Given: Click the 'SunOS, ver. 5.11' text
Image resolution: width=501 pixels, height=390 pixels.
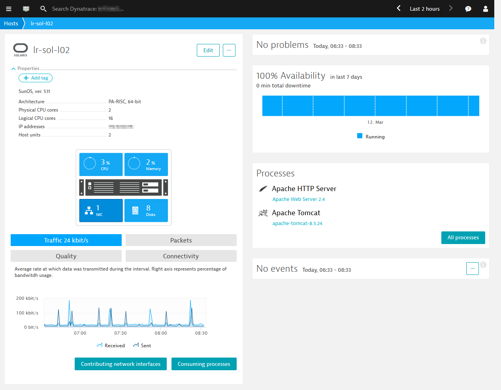Looking at the screenshot, I should (34, 91).
